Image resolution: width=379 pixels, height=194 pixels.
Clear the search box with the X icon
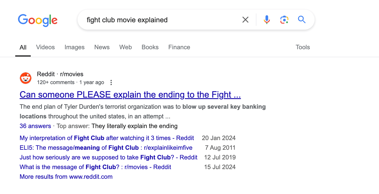tap(245, 20)
